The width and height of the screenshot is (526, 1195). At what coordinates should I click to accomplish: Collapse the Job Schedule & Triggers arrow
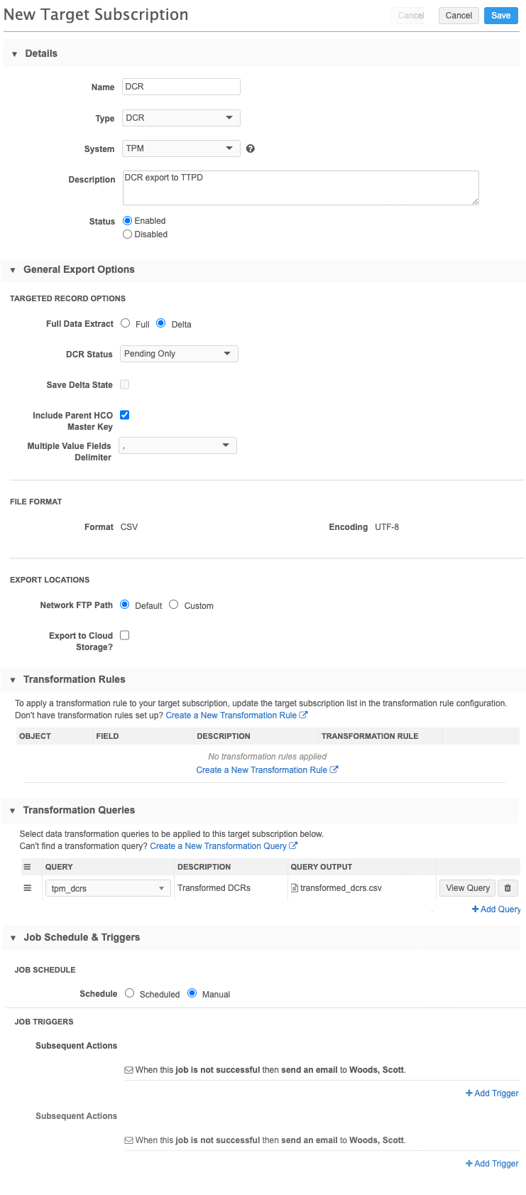13,938
